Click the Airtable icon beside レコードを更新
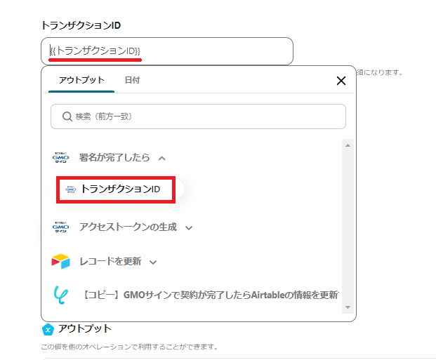This screenshot has height=360, width=436. click(60, 261)
